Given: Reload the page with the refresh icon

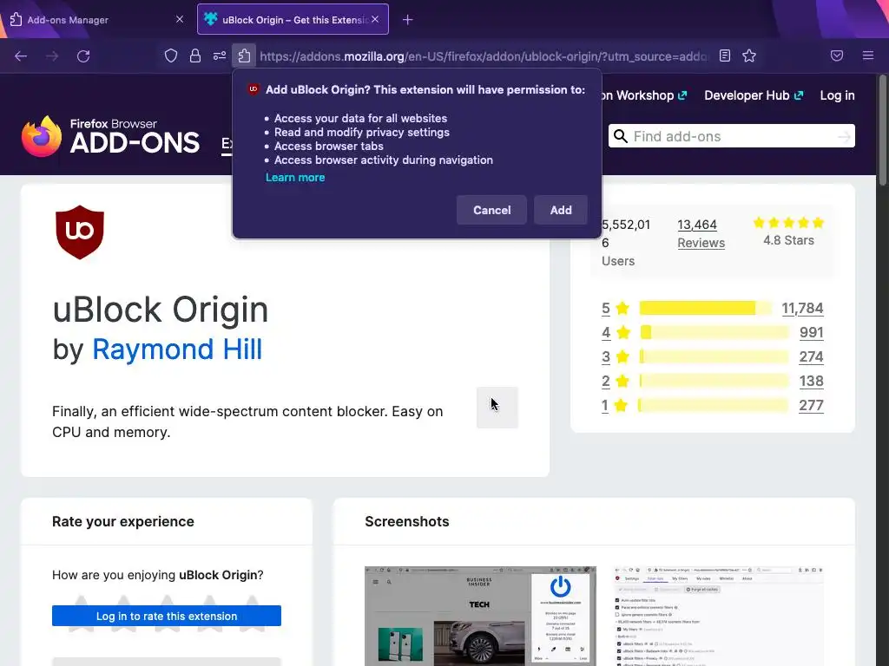Looking at the screenshot, I should pyautogui.click(x=83, y=56).
